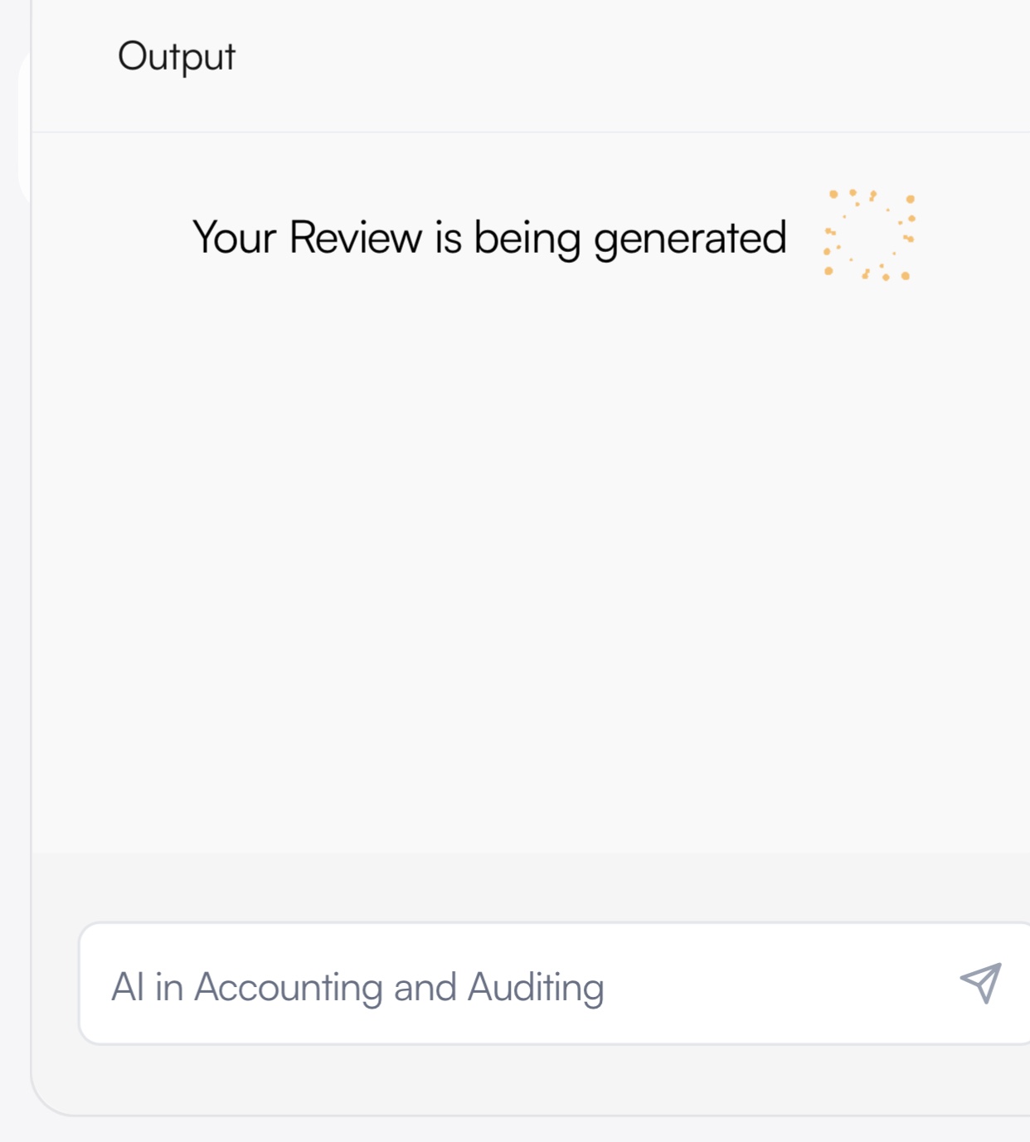1030x1142 pixels.
Task: Click the word 'being' in the progress message
Action: tap(527, 240)
